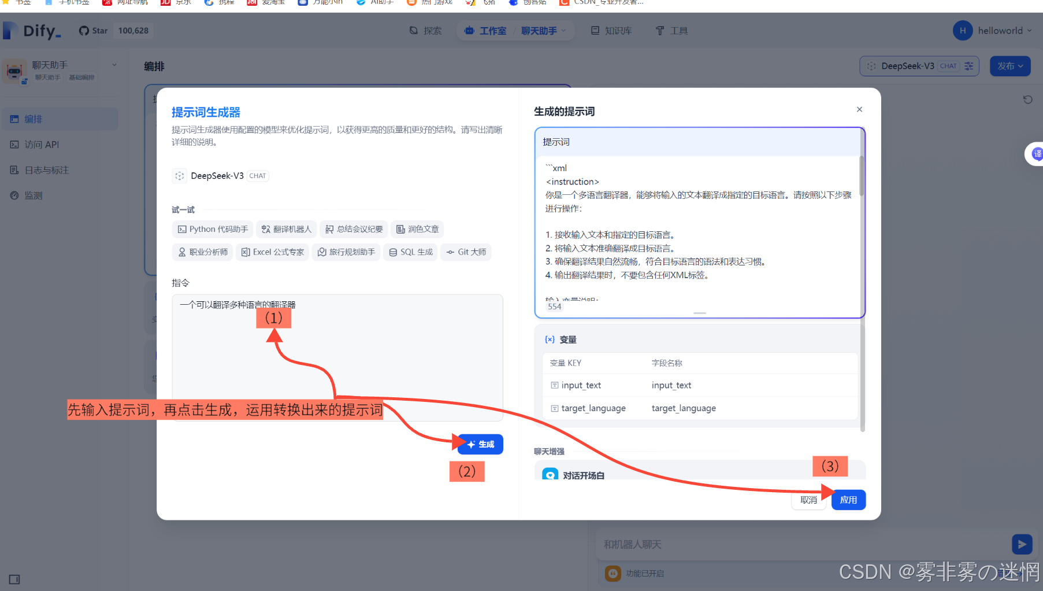The height and width of the screenshot is (591, 1043).
Task: Click the 变量 variables icon
Action: coord(550,339)
